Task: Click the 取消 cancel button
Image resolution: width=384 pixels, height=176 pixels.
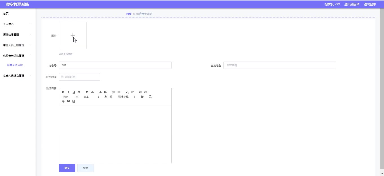Action: (85, 168)
